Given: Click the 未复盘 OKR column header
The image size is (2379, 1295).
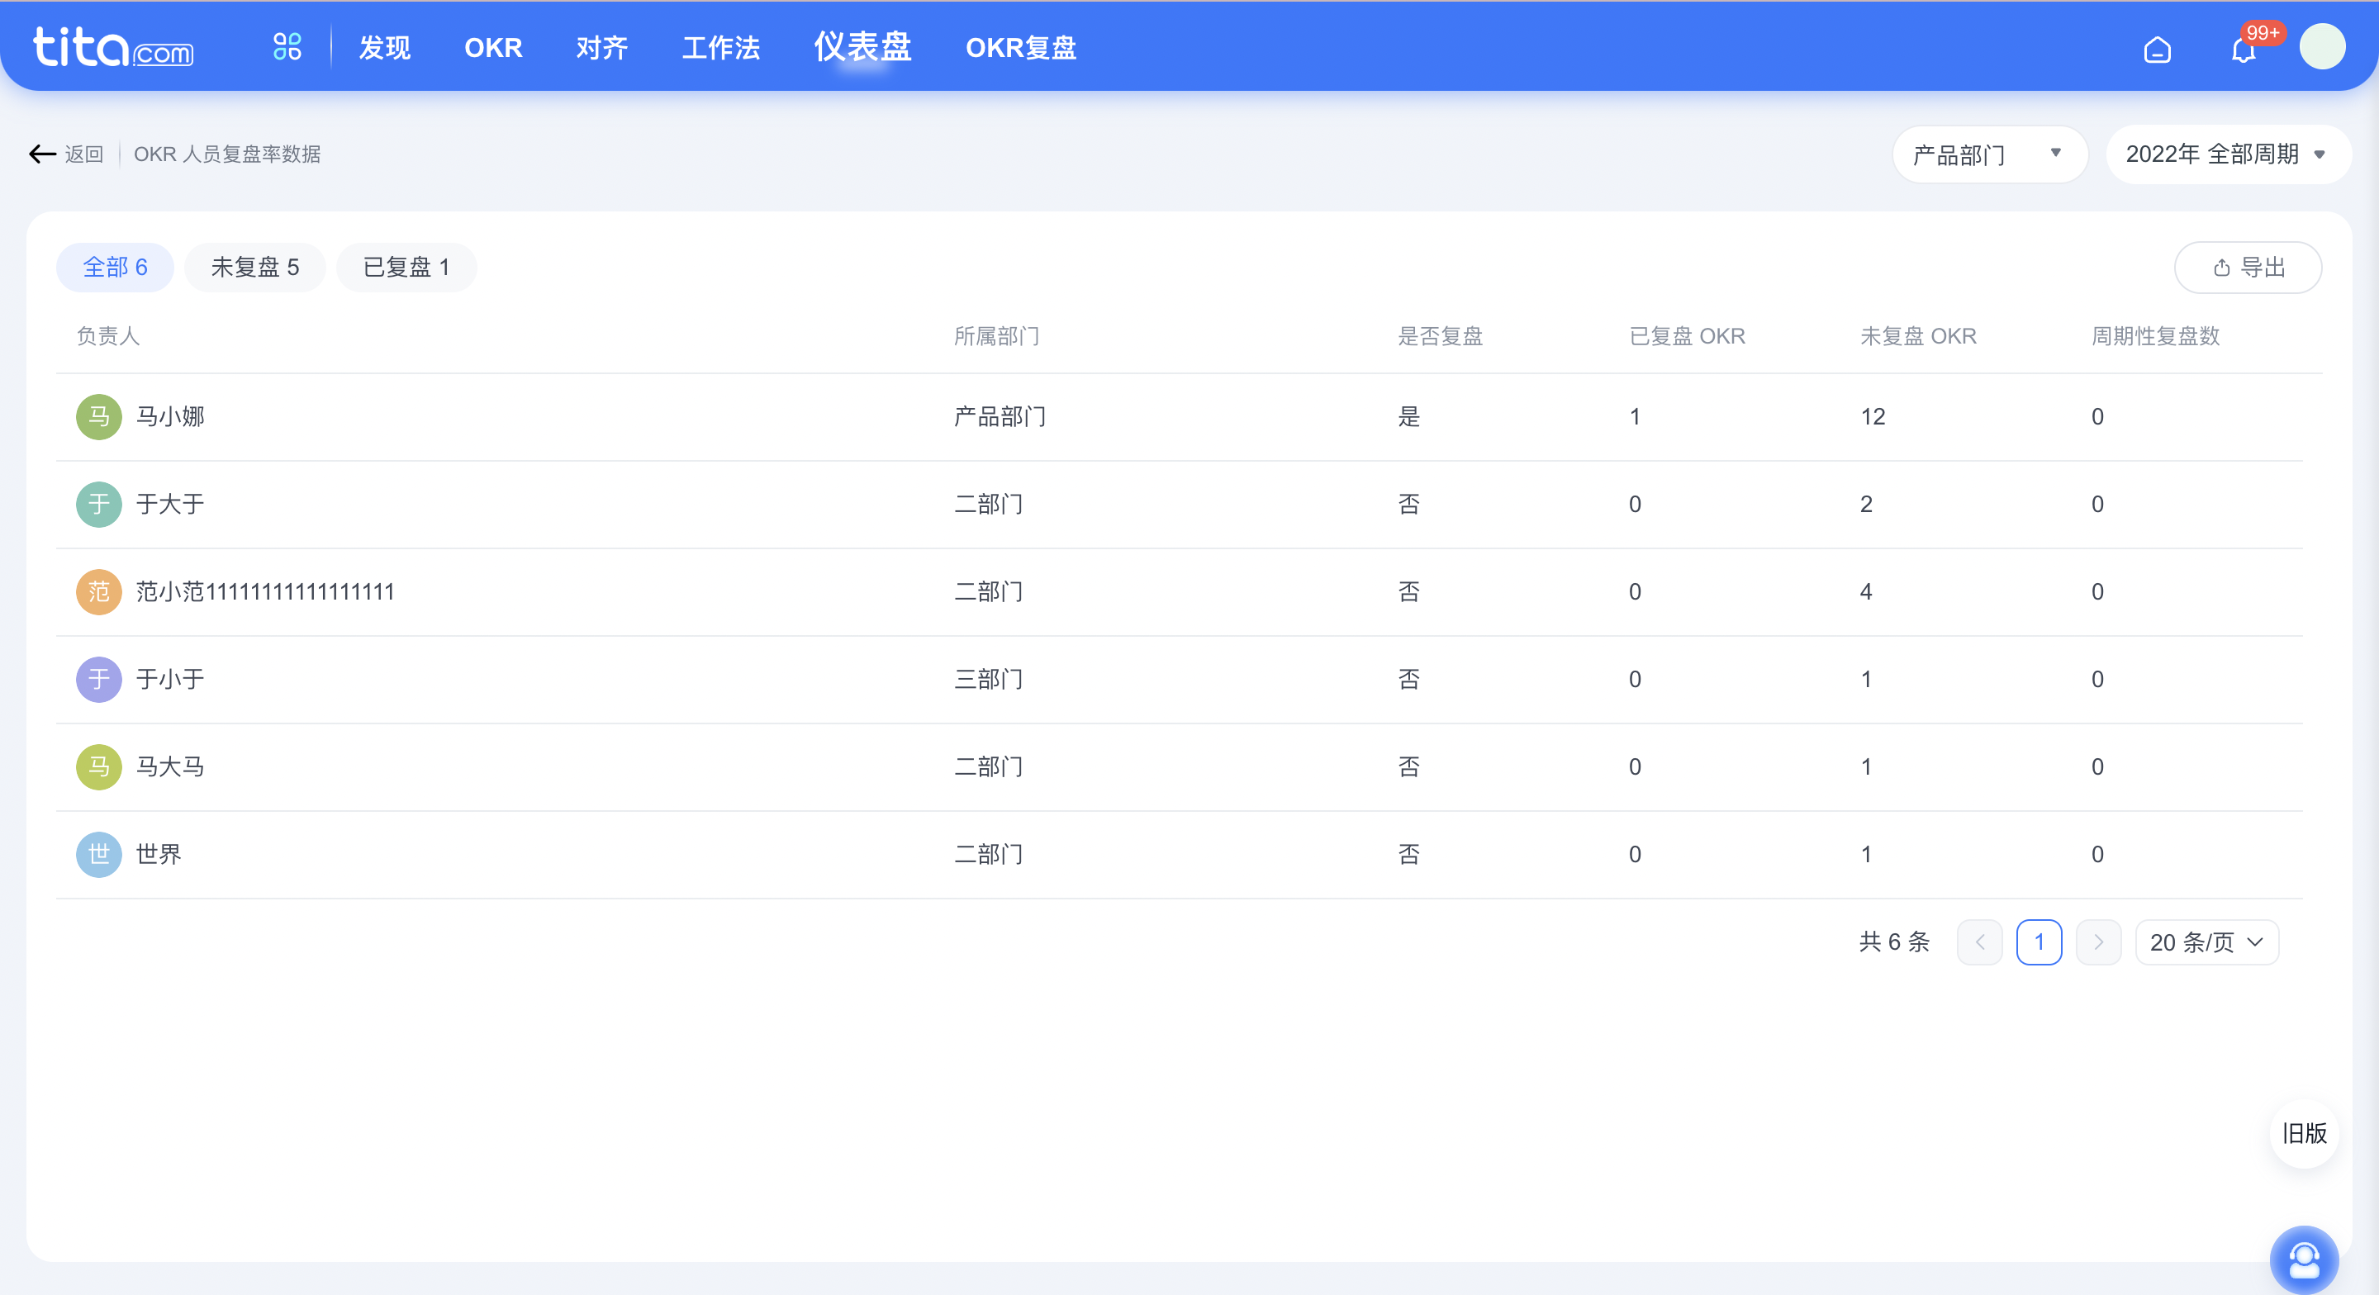Looking at the screenshot, I should click(x=1918, y=336).
